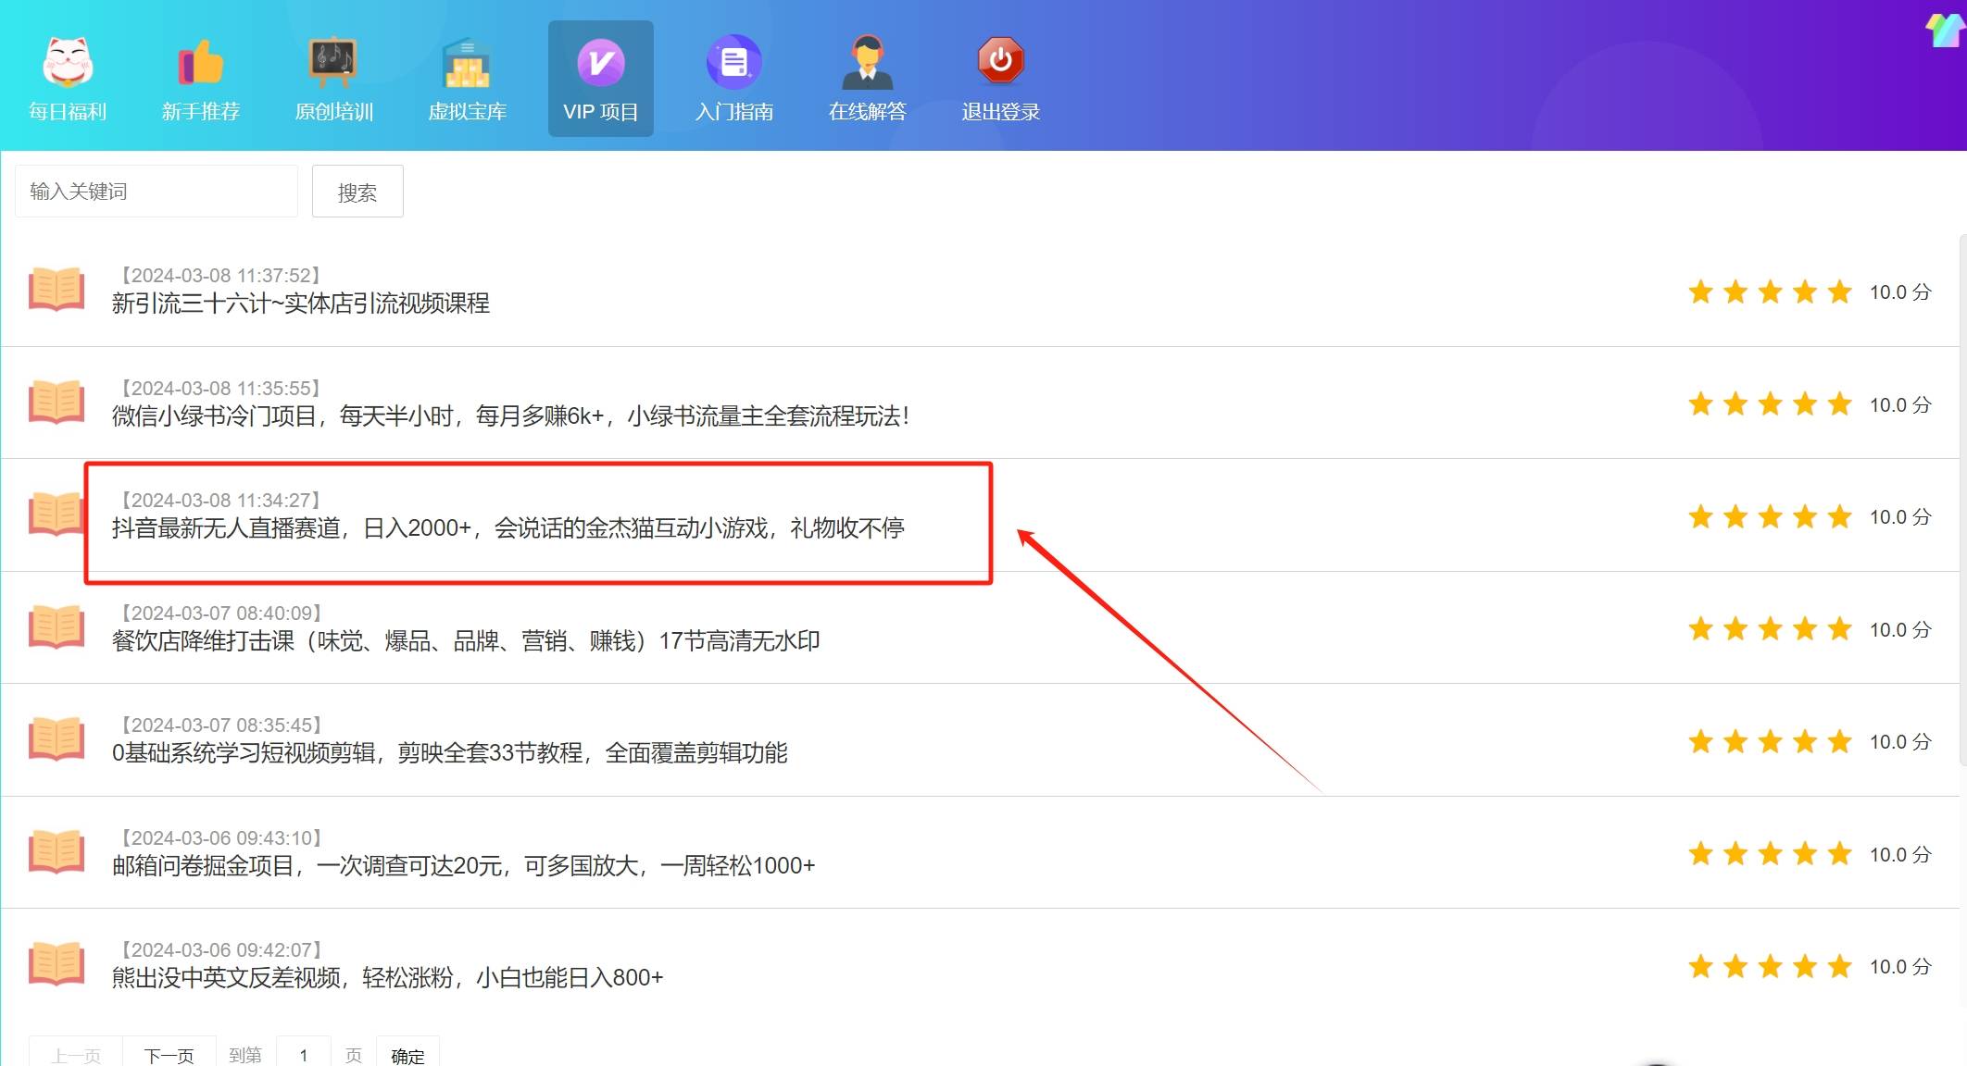Click star rating of 餐饮店降维打击课 row
Screen dimensions: 1967x1066
click(1770, 629)
